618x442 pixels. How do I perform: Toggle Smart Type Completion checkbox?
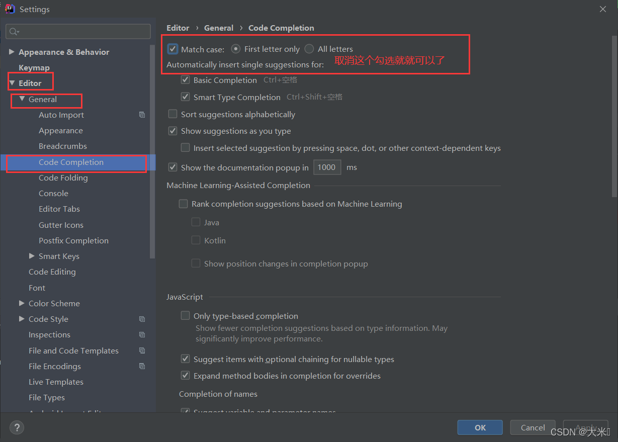(x=185, y=97)
